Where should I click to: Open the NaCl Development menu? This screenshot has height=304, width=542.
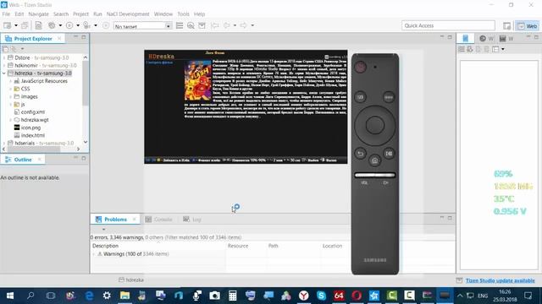128,14
